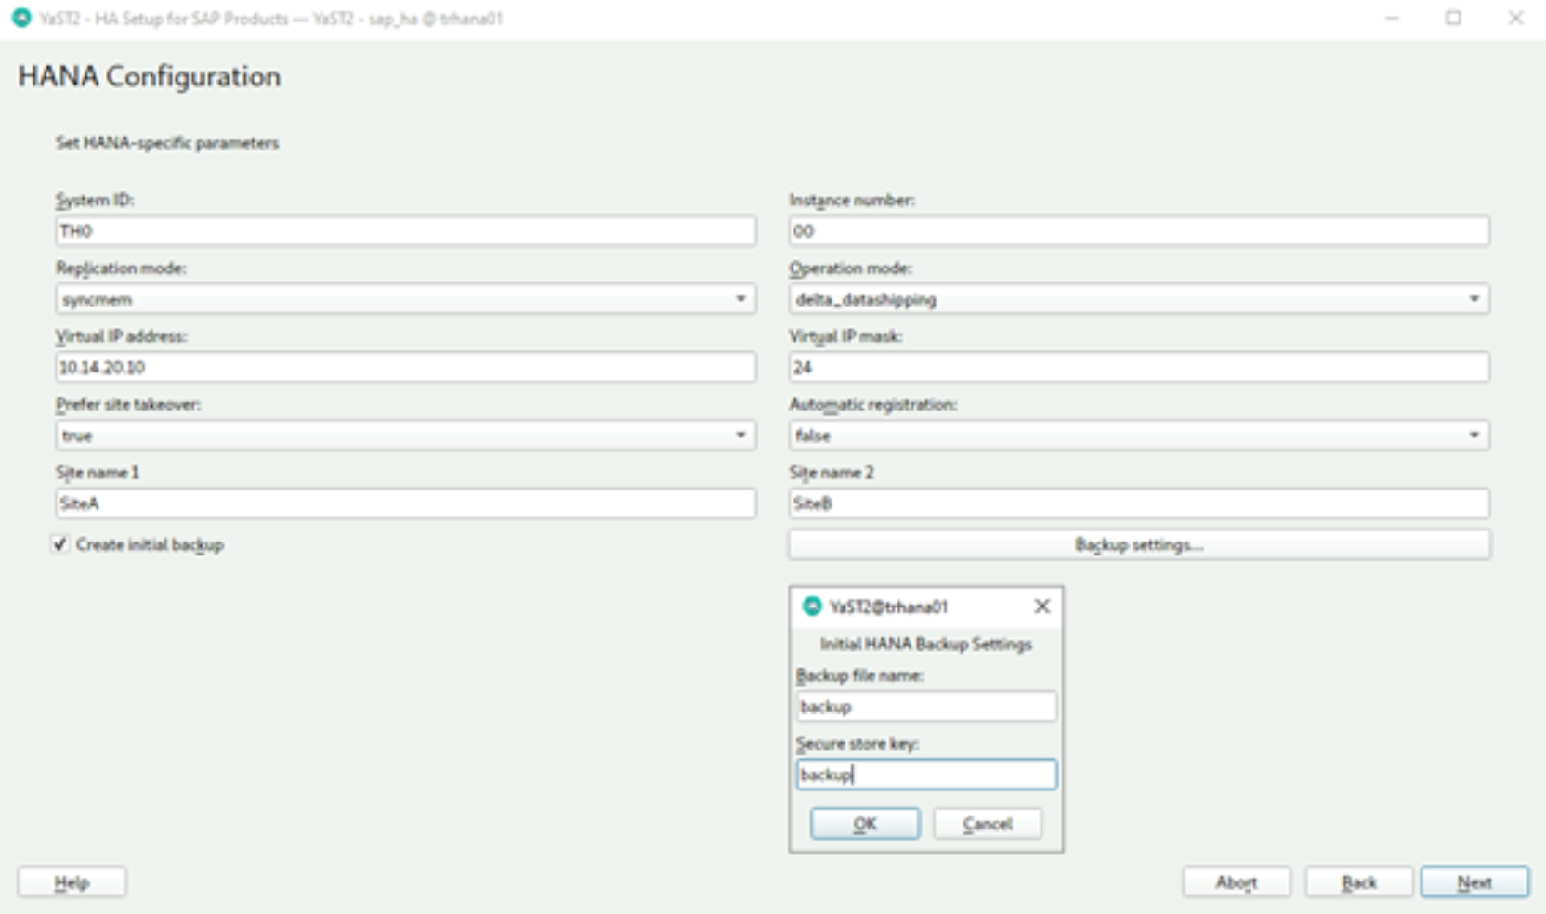
Task: Click the Site name 1 field
Action: (x=405, y=503)
